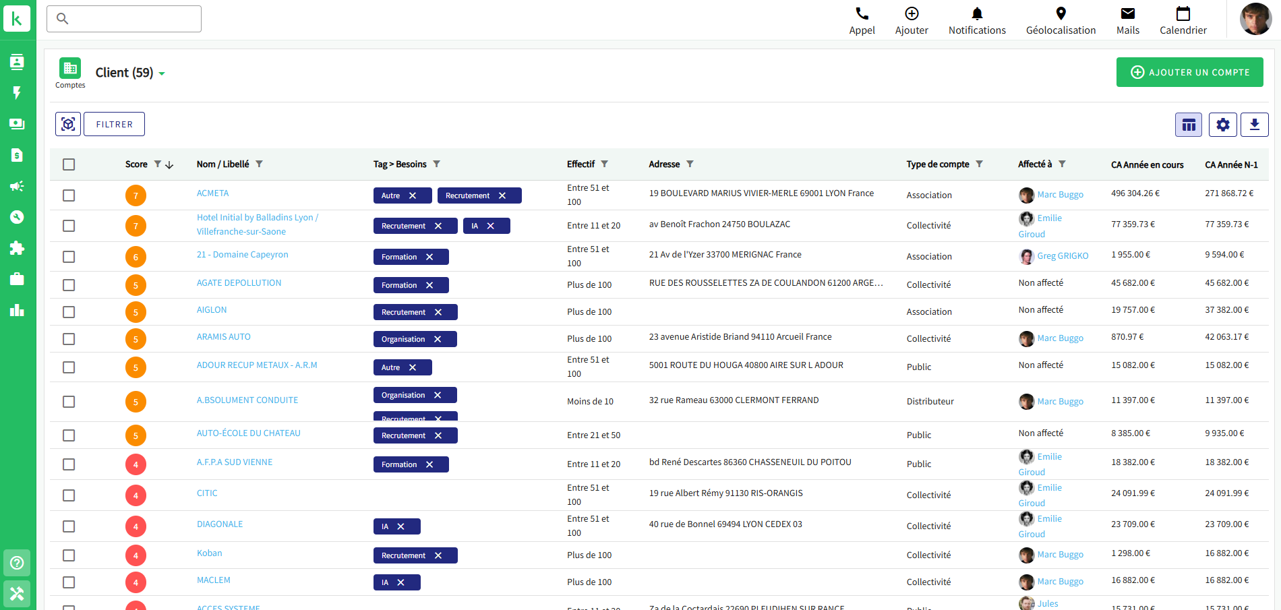The height and width of the screenshot is (610, 1281).
Task: Open the Mails envelope icon
Action: click(x=1127, y=14)
